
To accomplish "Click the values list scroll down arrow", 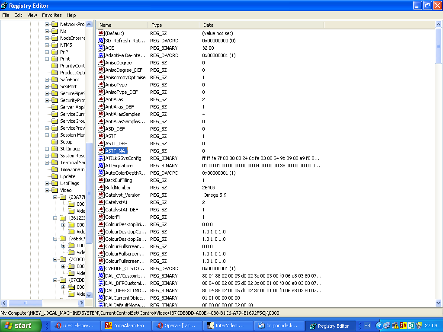I will click(439, 303).
